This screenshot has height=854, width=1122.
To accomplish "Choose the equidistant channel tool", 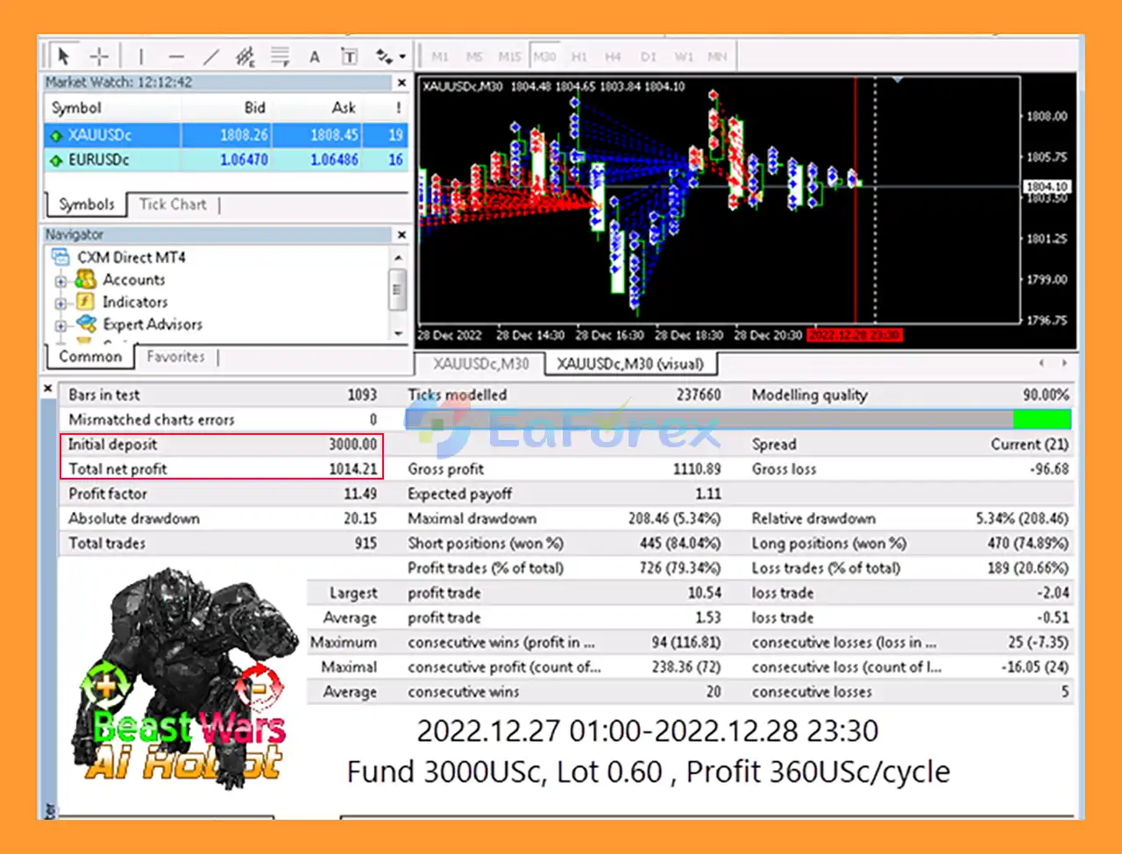I will pos(245,57).
